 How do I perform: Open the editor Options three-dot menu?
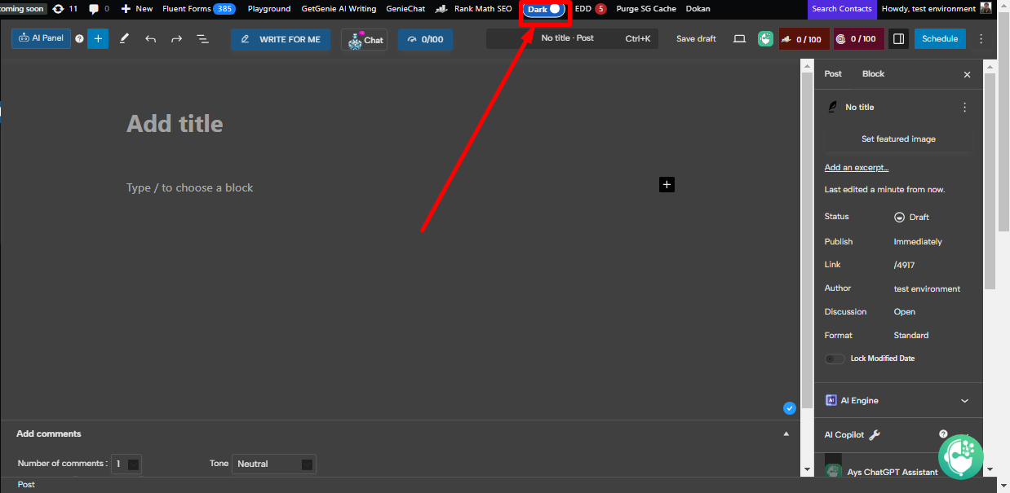pos(981,38)
